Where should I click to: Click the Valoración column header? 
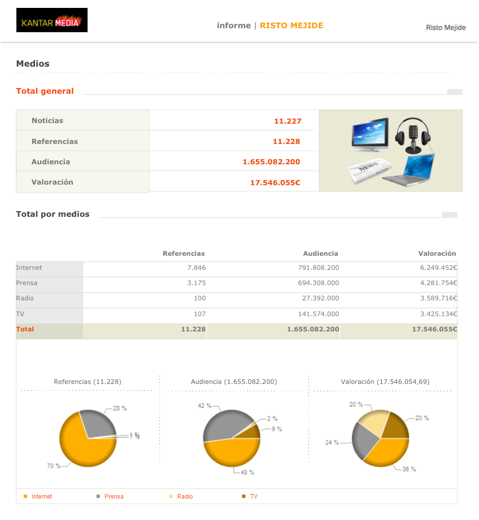click(437, 254)
